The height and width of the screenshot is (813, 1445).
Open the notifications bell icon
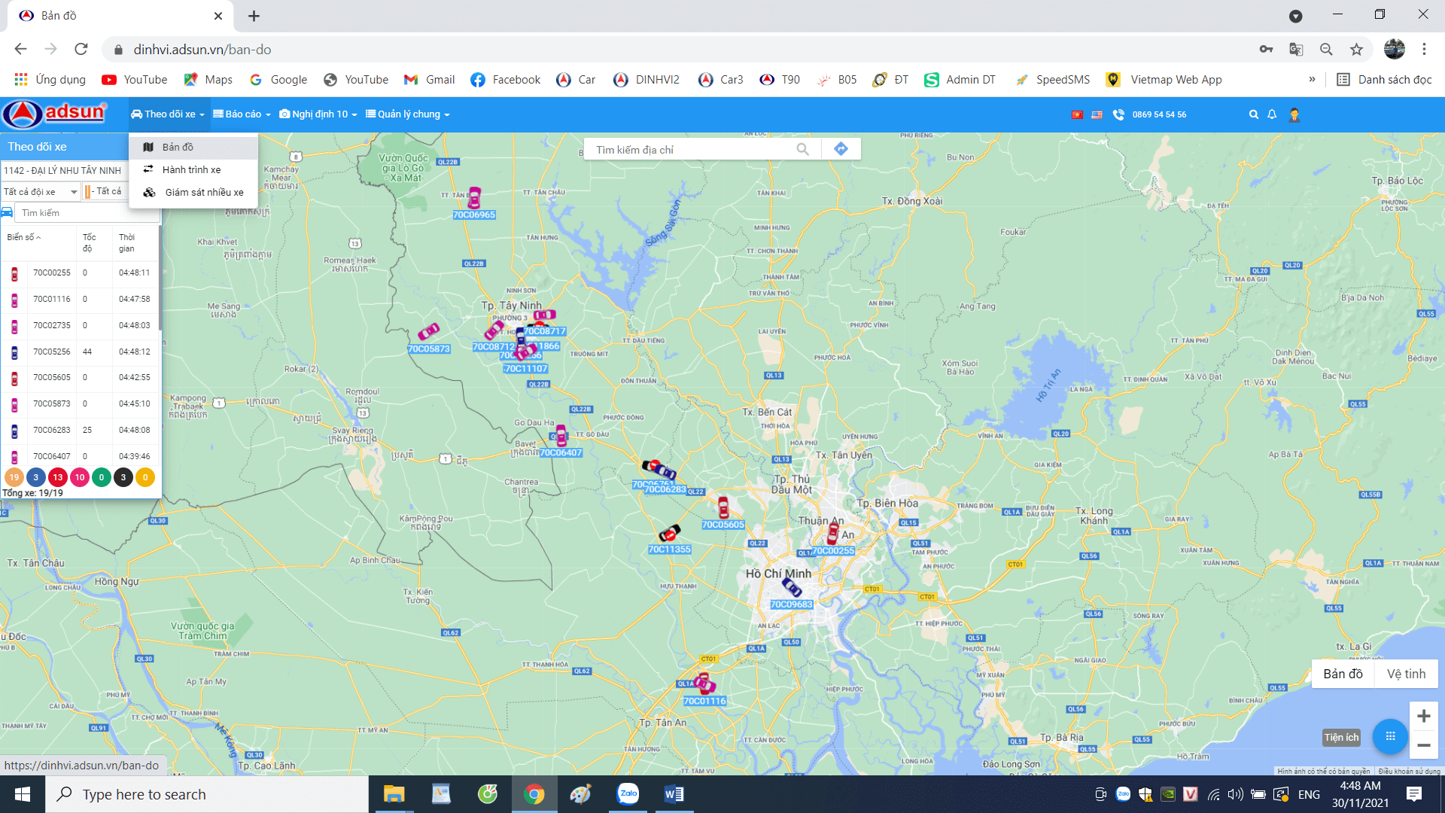(x=1272, y=114)
